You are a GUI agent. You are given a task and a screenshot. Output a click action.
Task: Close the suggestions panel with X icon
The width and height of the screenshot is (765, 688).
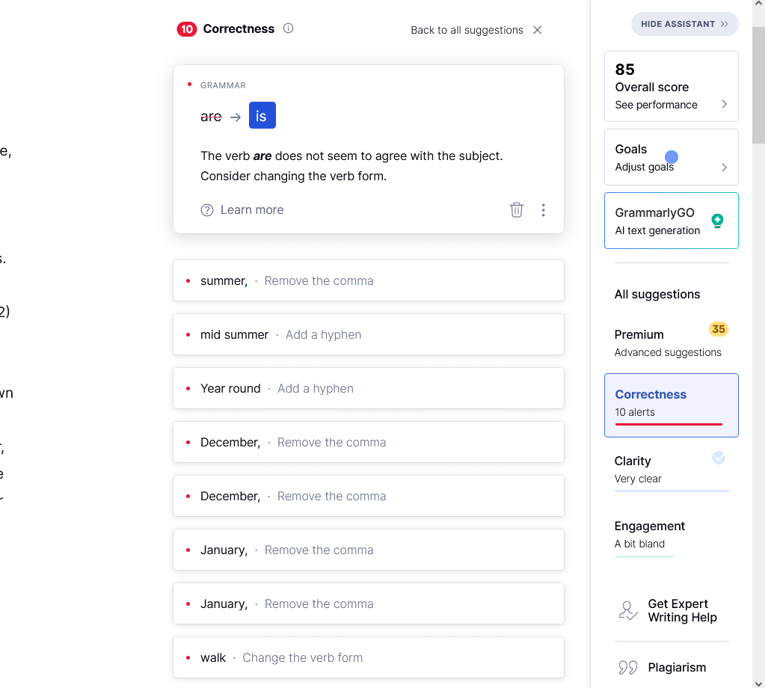pos(537,30)
